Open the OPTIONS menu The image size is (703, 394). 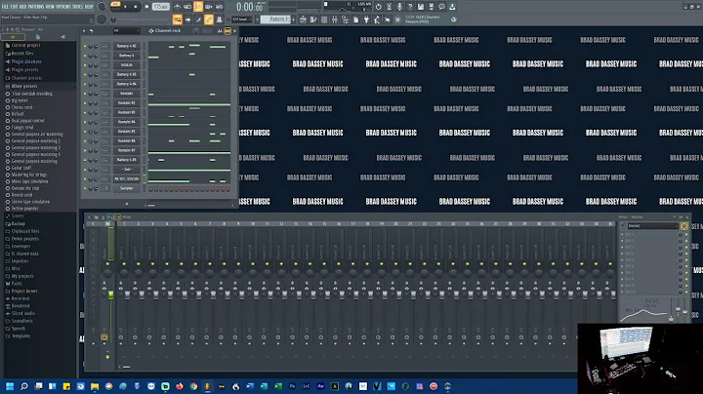tap(65, 7)
